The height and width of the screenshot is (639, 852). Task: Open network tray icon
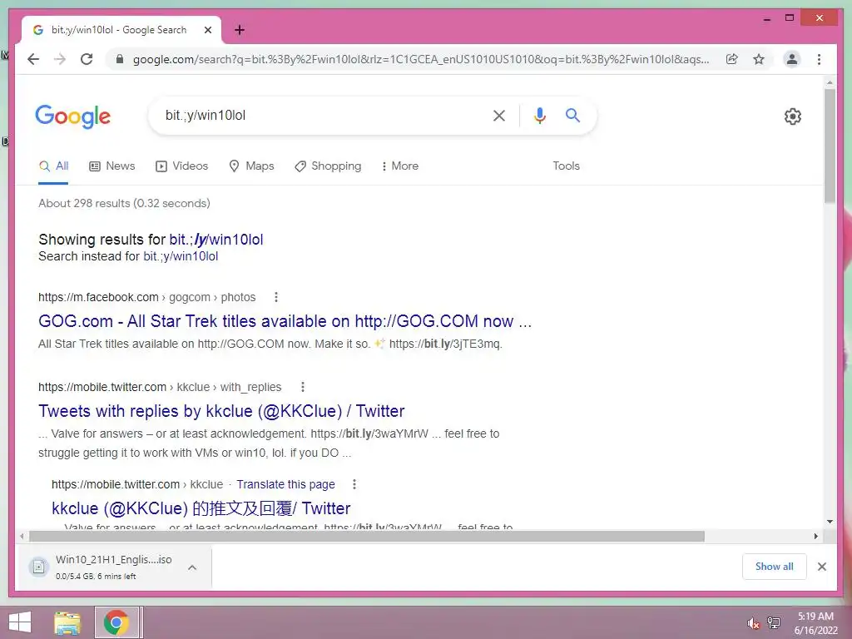(x=774, y=623)
